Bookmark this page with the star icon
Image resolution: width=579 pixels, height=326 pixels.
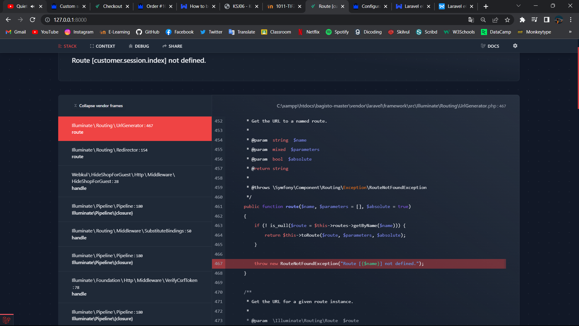click(x=507, y=20)
